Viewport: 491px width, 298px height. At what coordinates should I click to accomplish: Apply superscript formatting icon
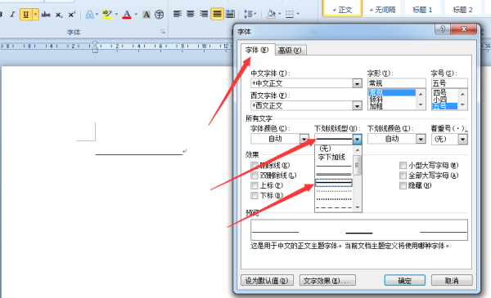click(x=72, y=15)
